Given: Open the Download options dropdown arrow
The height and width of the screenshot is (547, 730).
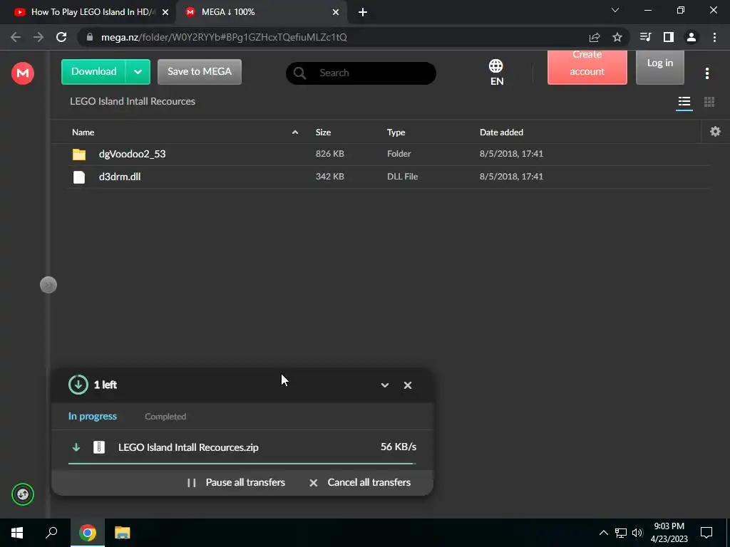Looking at the screenshot, I should [x=138, y=72].
